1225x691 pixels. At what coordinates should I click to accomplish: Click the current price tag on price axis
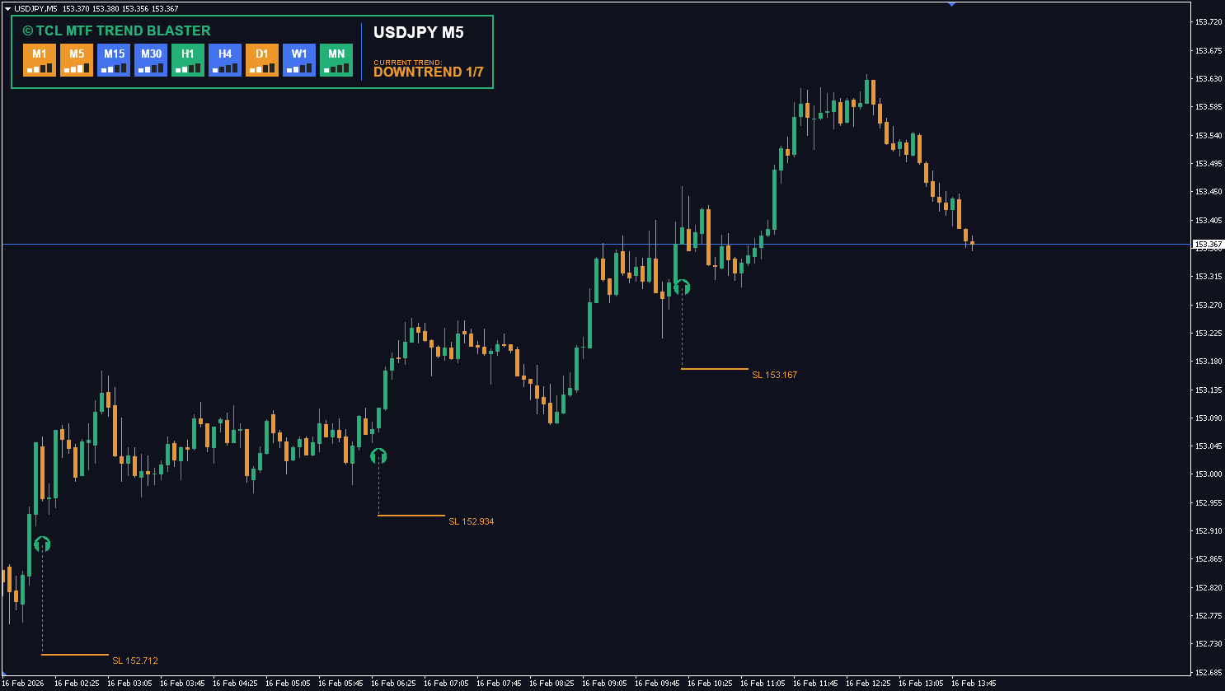[1208, 245]
